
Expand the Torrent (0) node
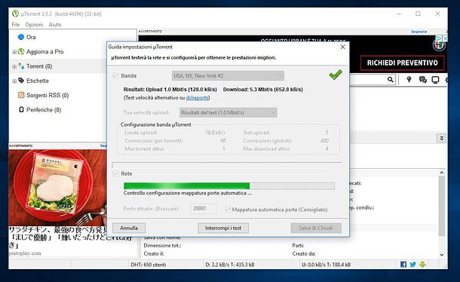pyautogui.click(x=14, y=66)
